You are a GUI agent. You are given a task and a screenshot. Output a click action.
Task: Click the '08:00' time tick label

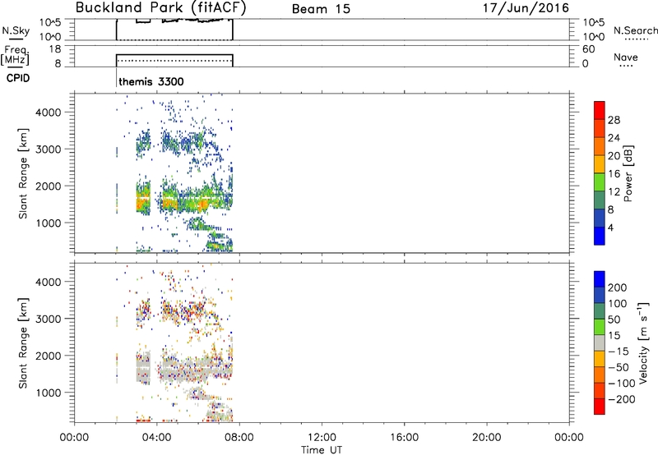pos(239,438)
